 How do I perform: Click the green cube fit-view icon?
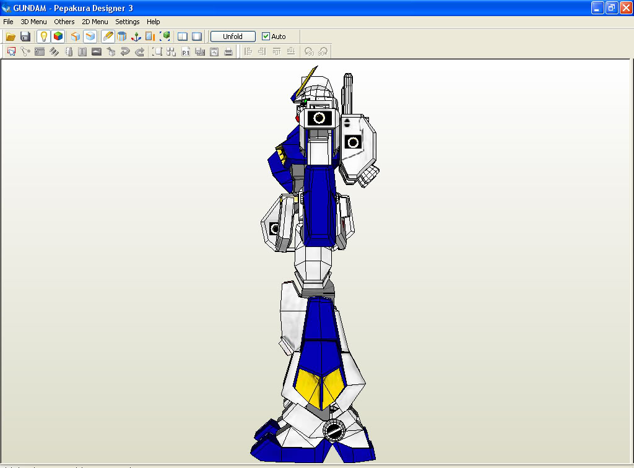pyautogui.click(x=165, y=37)
